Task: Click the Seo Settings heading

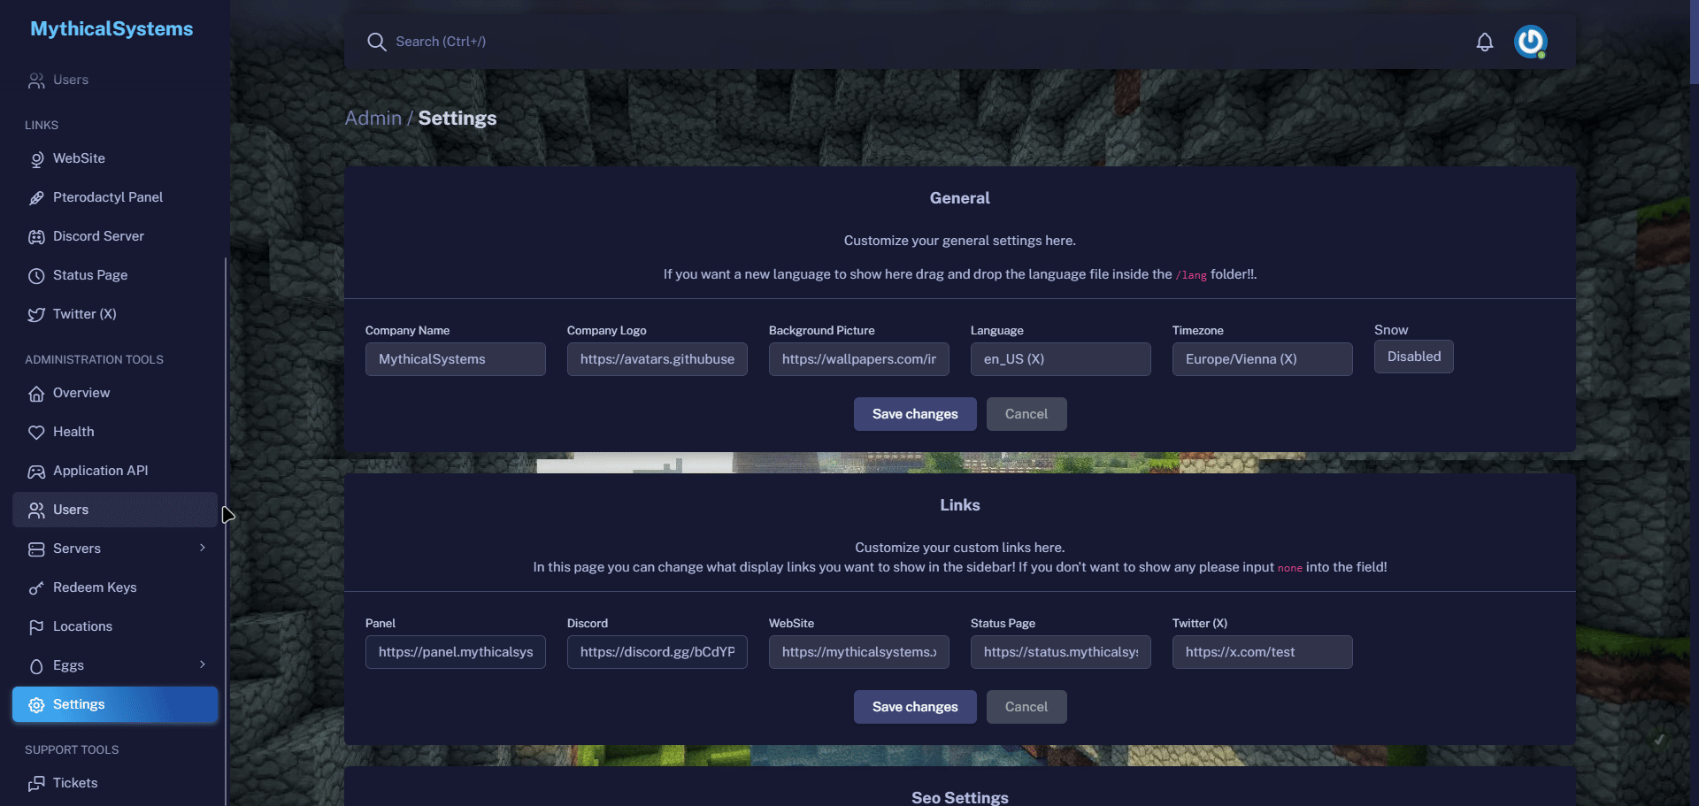Action: 959,797
